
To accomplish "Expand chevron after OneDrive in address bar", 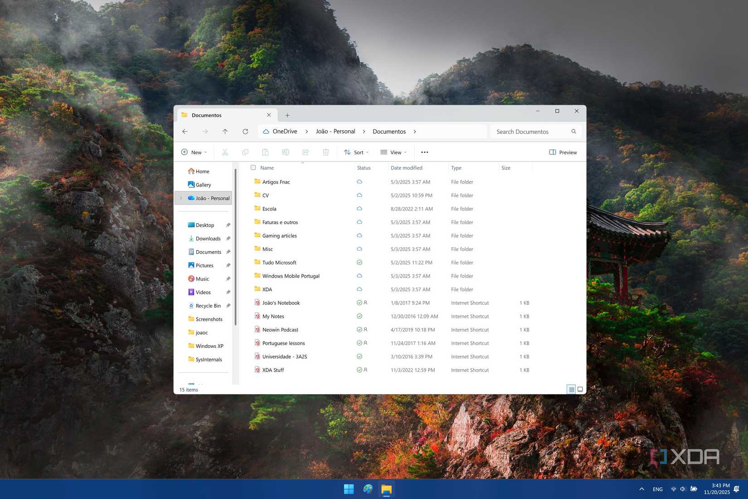I will coord(306,132).
